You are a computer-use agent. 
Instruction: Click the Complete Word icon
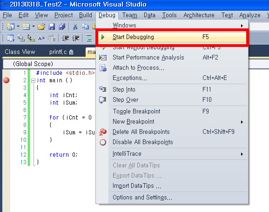click(41, 38)
